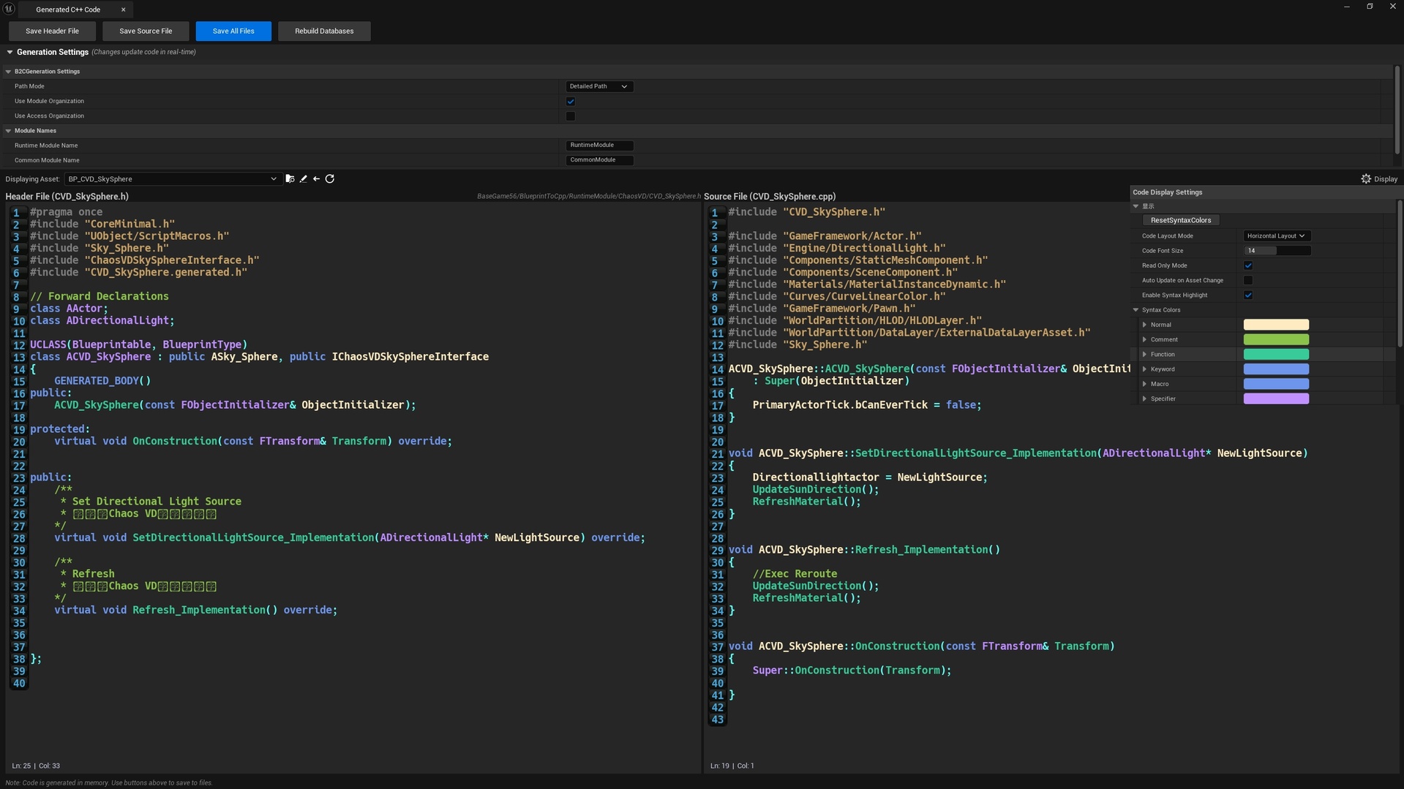The height and width of the screenshot is (789, 1404).
Task: Click ResetSyntaxColors button
Action: (x=1181, y=220)
